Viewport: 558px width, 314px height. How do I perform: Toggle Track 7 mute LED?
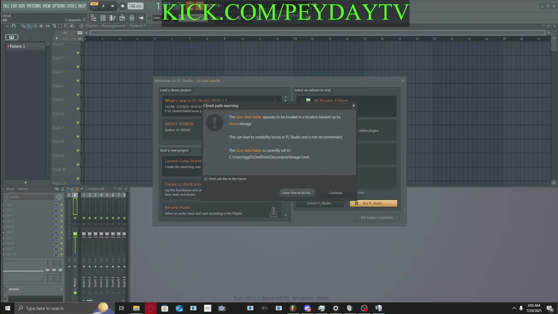click(x=78, y=137)
